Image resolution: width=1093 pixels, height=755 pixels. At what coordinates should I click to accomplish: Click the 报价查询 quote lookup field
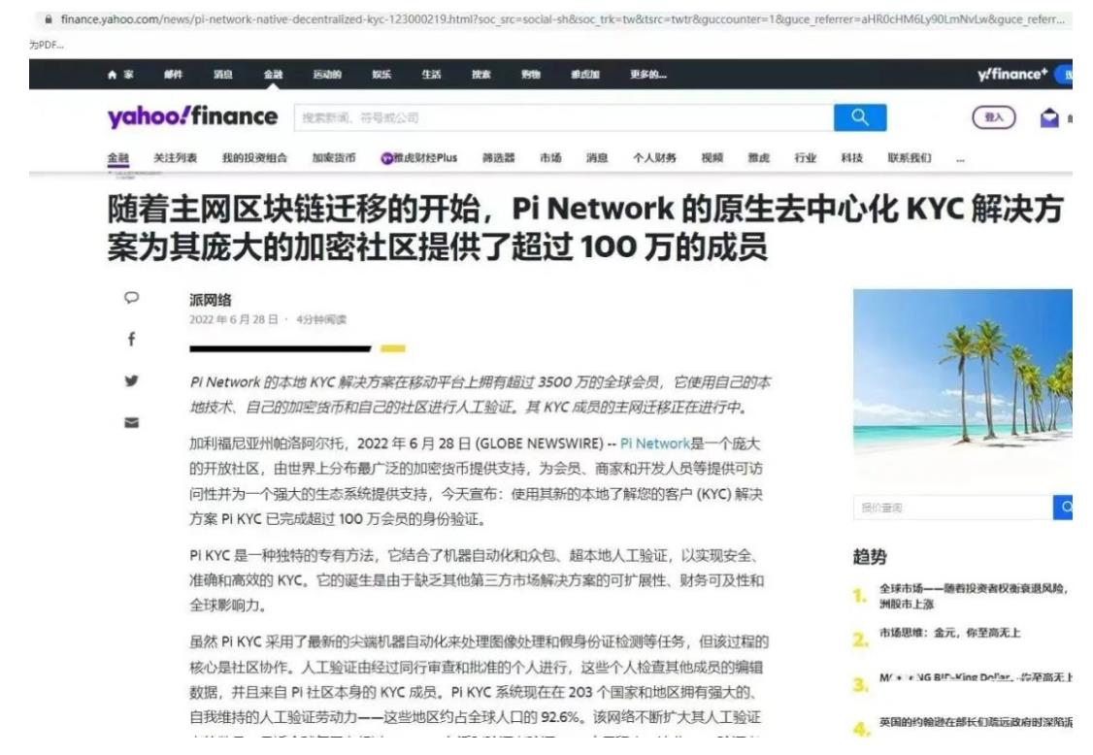tap(953, 508)
